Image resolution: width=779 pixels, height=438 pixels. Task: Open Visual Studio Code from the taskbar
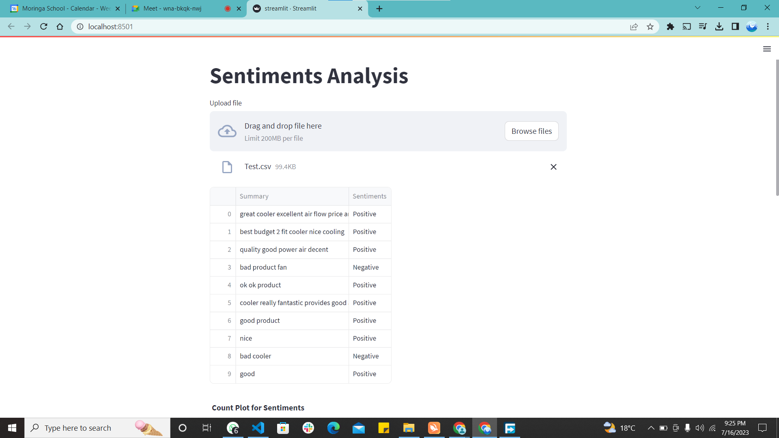(258, 428)
